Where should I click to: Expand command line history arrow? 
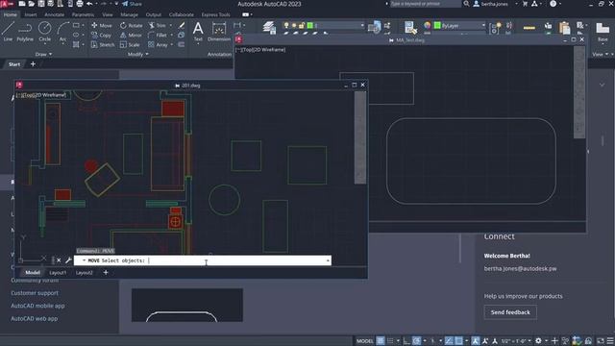point(328,260)
